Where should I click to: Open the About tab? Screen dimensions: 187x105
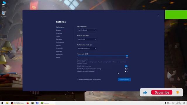(58, 57)
